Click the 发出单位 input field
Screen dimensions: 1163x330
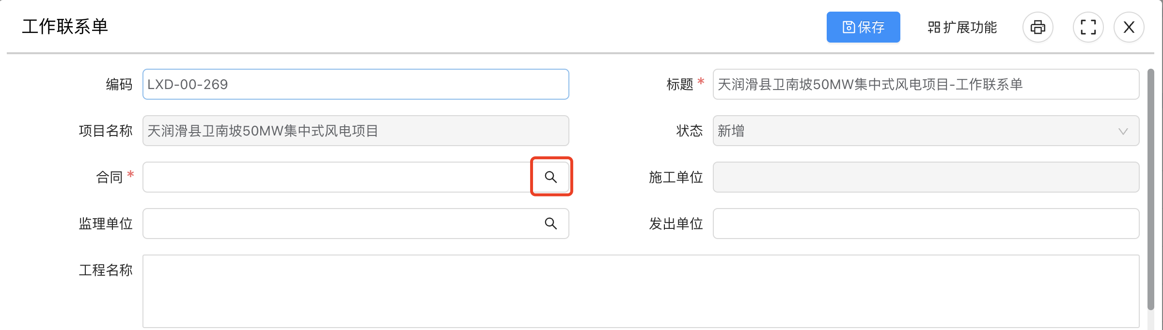pyautogui.click(x=926, y=224)
